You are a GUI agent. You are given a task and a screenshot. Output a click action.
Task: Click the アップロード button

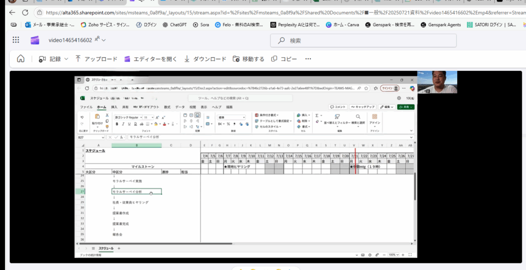(96, 59)
